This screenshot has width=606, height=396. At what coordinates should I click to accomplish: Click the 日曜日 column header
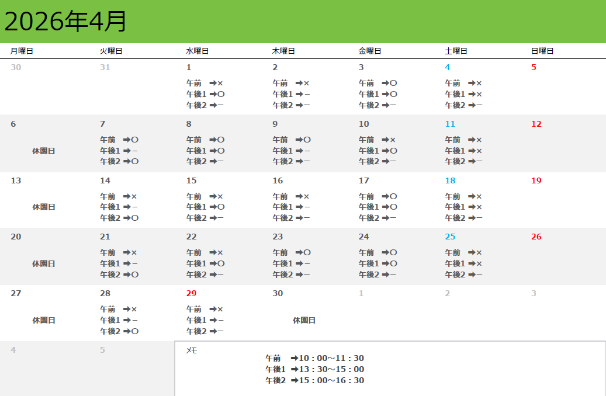click(542, 51)
